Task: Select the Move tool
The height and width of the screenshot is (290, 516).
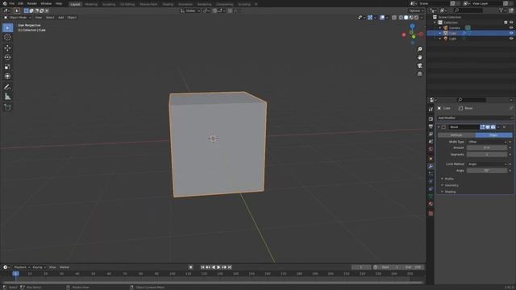Action: (x=7, y=48)
